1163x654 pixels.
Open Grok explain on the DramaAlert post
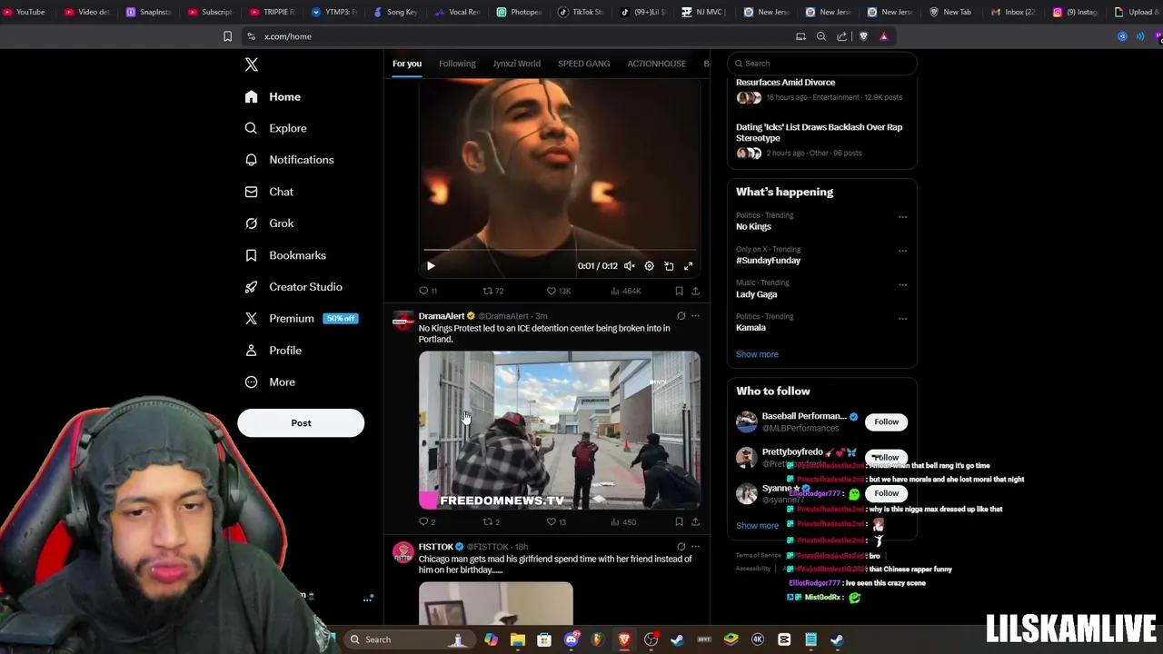681,316
